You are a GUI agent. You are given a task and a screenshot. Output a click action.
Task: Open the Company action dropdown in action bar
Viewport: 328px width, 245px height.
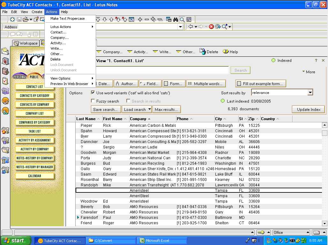click(110, 52)
